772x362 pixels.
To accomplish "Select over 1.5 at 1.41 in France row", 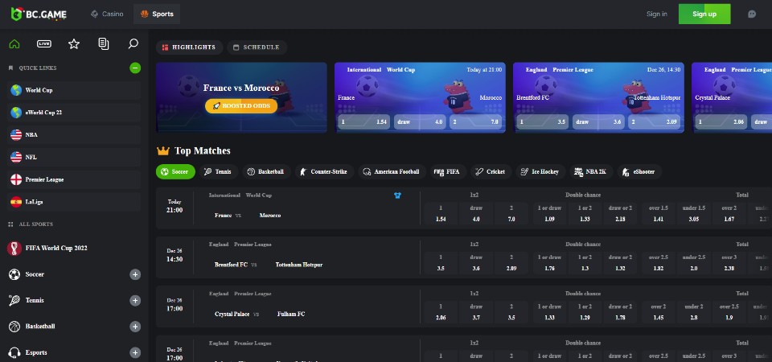I will [x=659, y=214].
